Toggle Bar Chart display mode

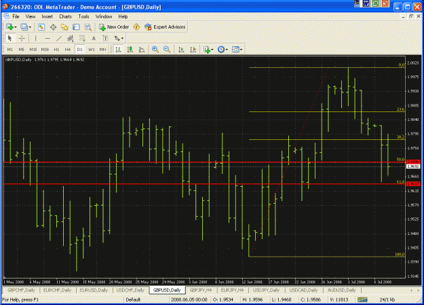pos(119,50)
